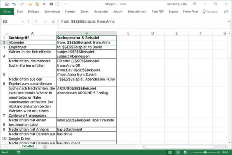232x155 pixels.
Task: Add a new sheet with plus button
Action: (45, 147)
